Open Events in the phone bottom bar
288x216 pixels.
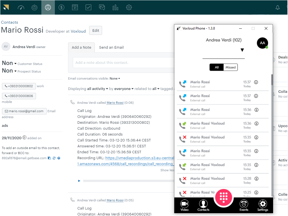pos(244,205)
